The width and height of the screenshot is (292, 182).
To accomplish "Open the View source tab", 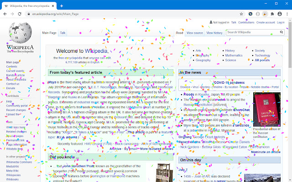I will pyautogui.click(x=195, y=33).
